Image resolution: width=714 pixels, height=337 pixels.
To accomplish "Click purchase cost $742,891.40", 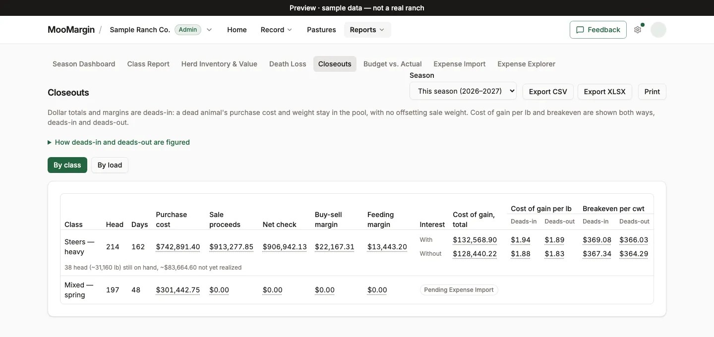I will point(178,247).
